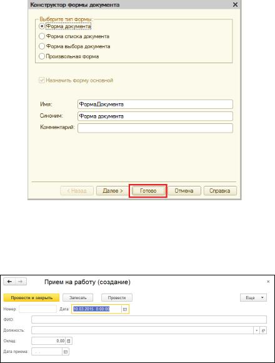The image size is (275, 363).
Task: Choose 'Форма списка документа' radio option
Action: 42,36
